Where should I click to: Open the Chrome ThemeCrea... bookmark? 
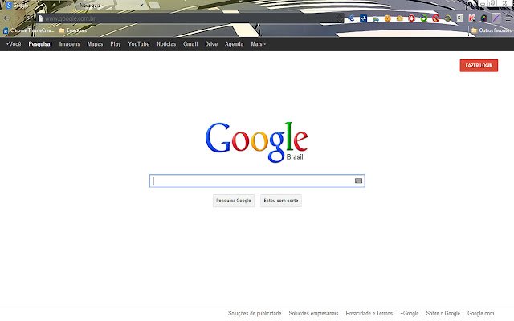point(29,30)
